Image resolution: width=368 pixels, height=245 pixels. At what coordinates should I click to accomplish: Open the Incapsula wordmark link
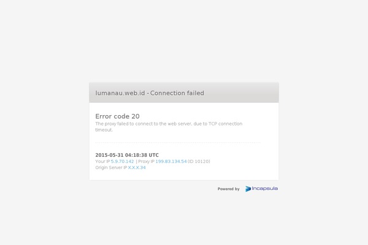pyautogui.click(x=265, y=189)
